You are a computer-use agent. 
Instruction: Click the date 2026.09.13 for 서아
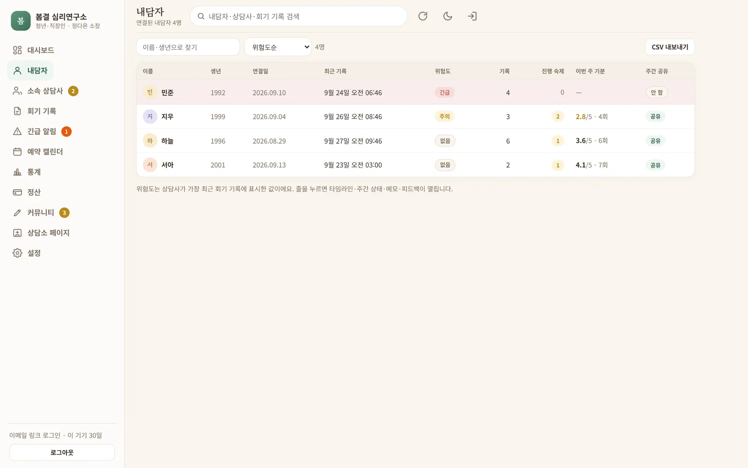coord(269,165)
